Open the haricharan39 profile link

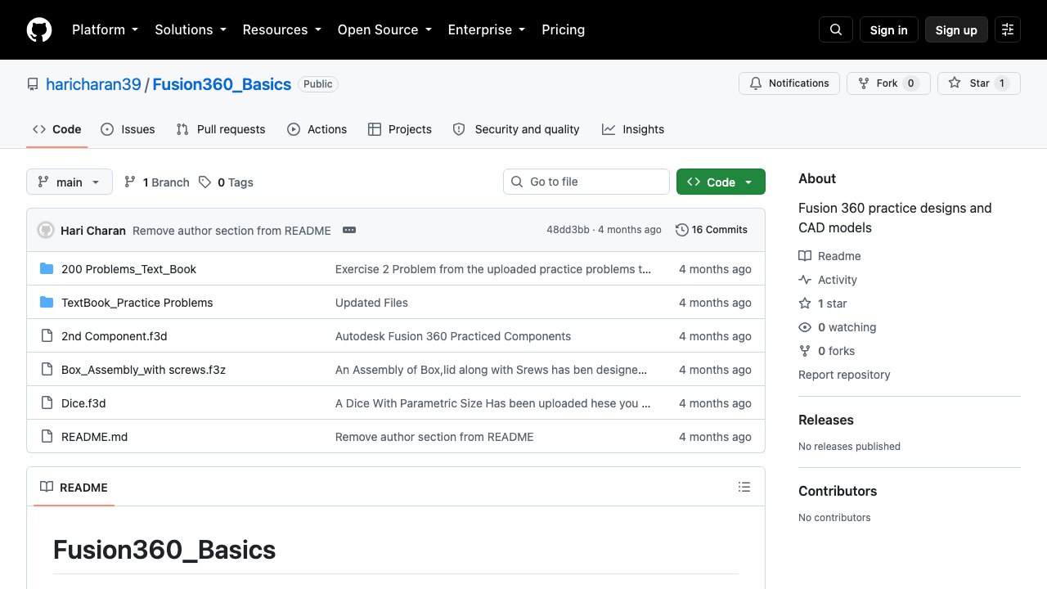tap(93, 84)
